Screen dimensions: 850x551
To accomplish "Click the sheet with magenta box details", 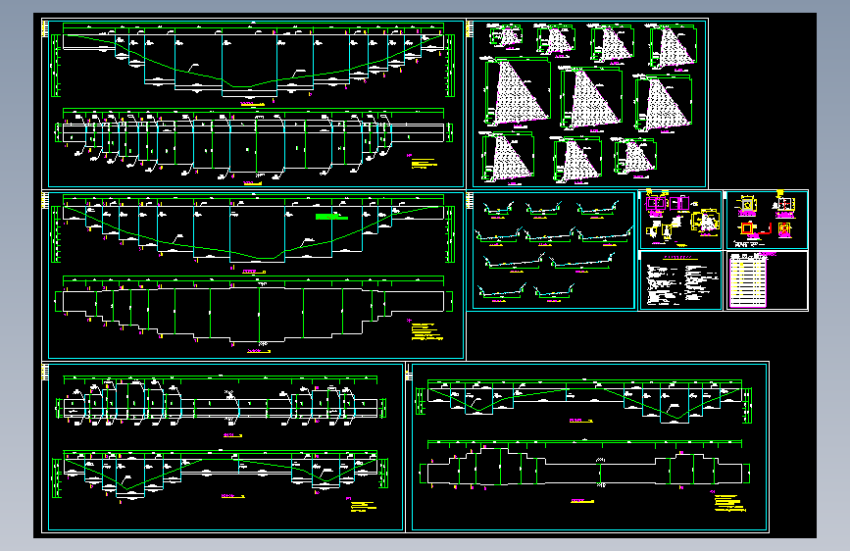I will (680, 220).
